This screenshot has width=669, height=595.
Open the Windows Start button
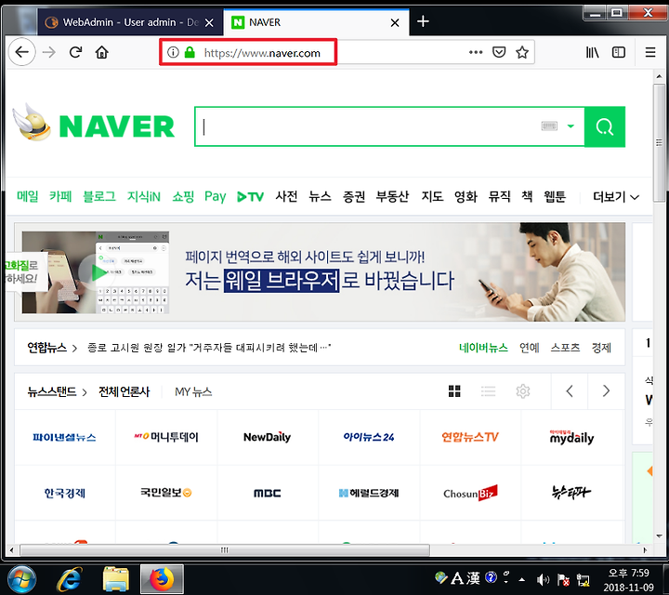[21, 579]
